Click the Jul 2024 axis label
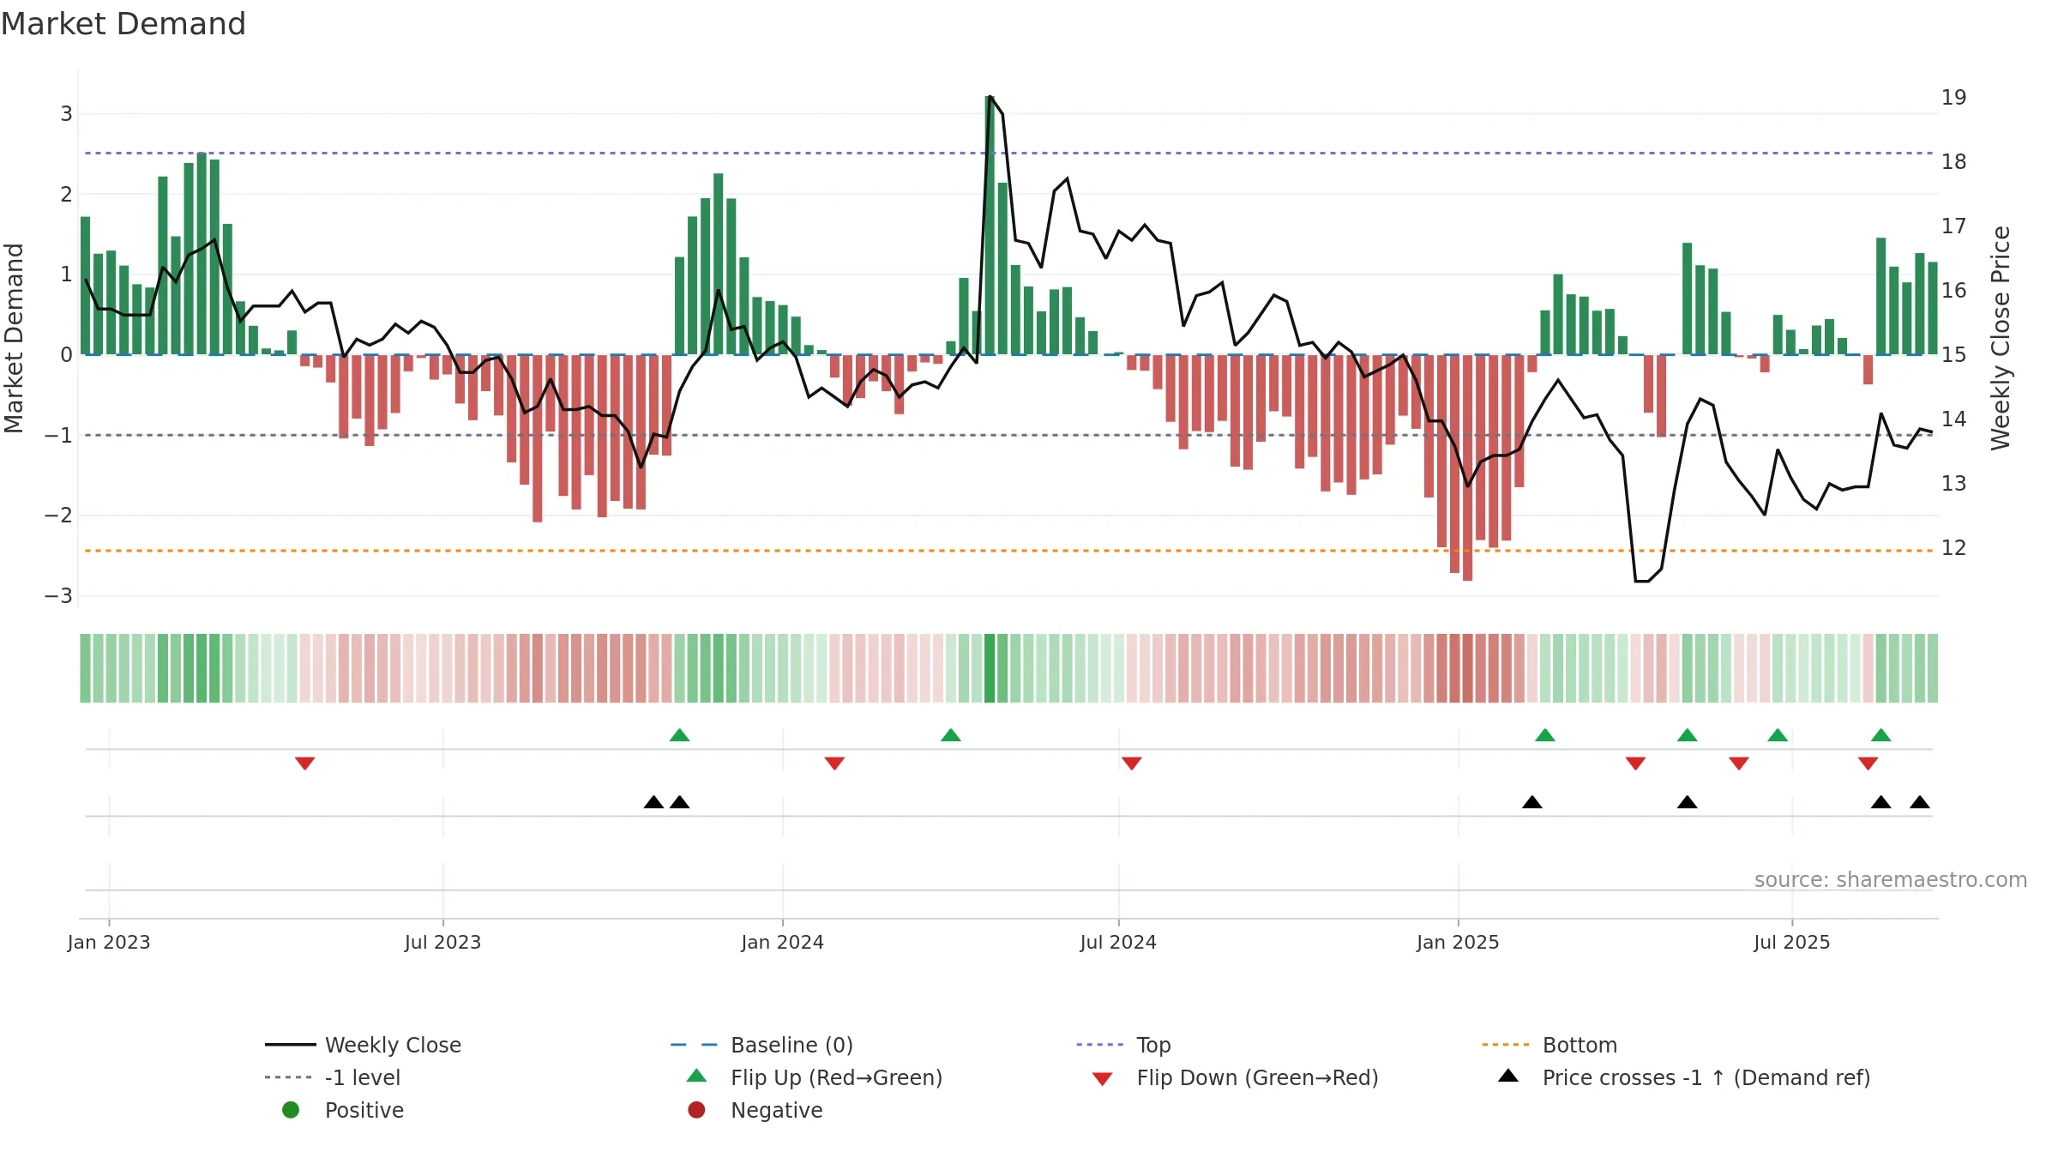The width and height of the screenshot is (2058, 1158). tap(1118, 942)
